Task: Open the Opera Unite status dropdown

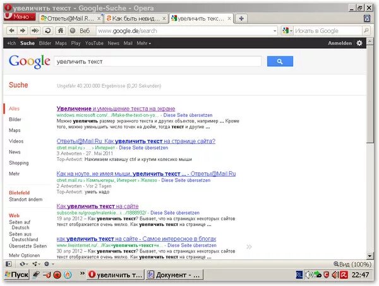Action: pos(36,264)
